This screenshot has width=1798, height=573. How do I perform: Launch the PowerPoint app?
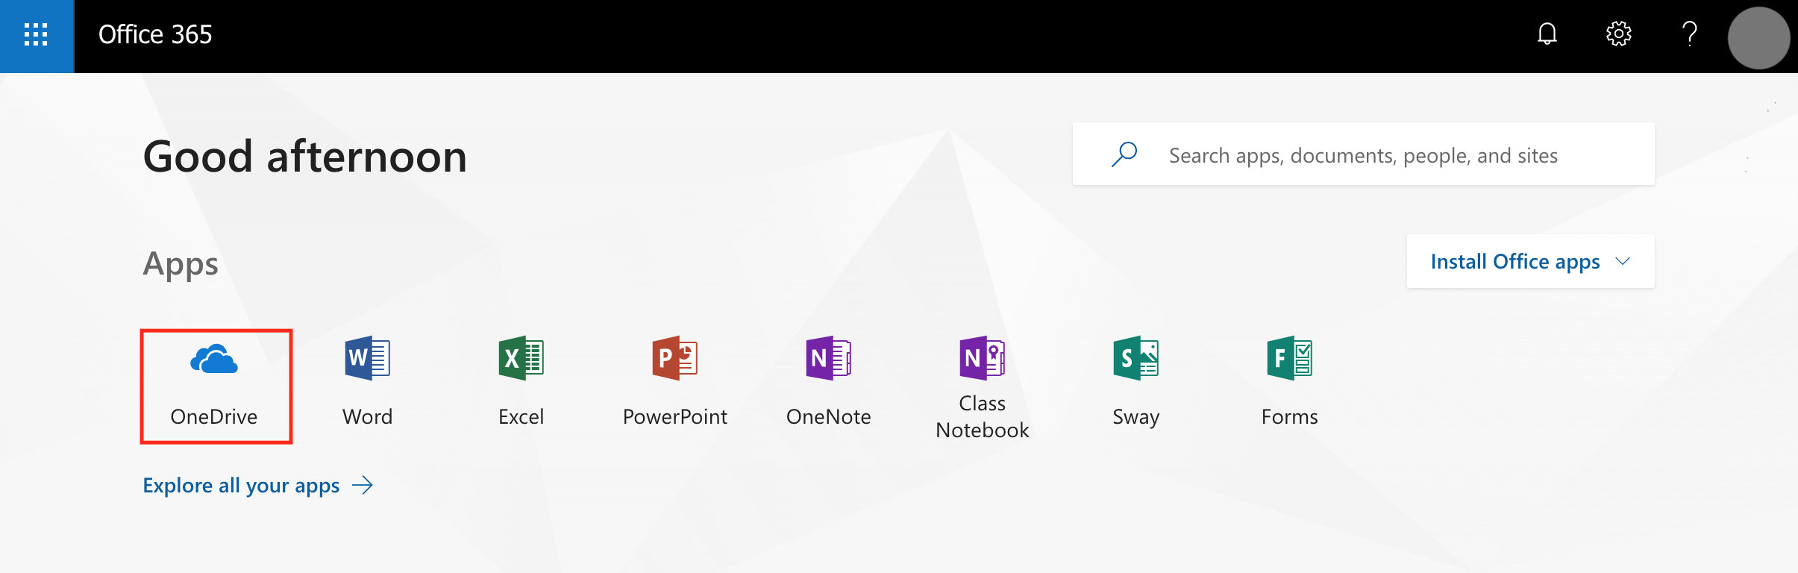(675, 383)
